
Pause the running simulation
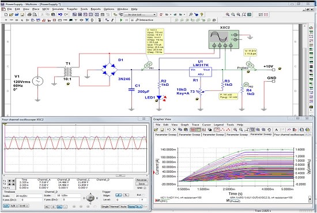pos(127,20)
